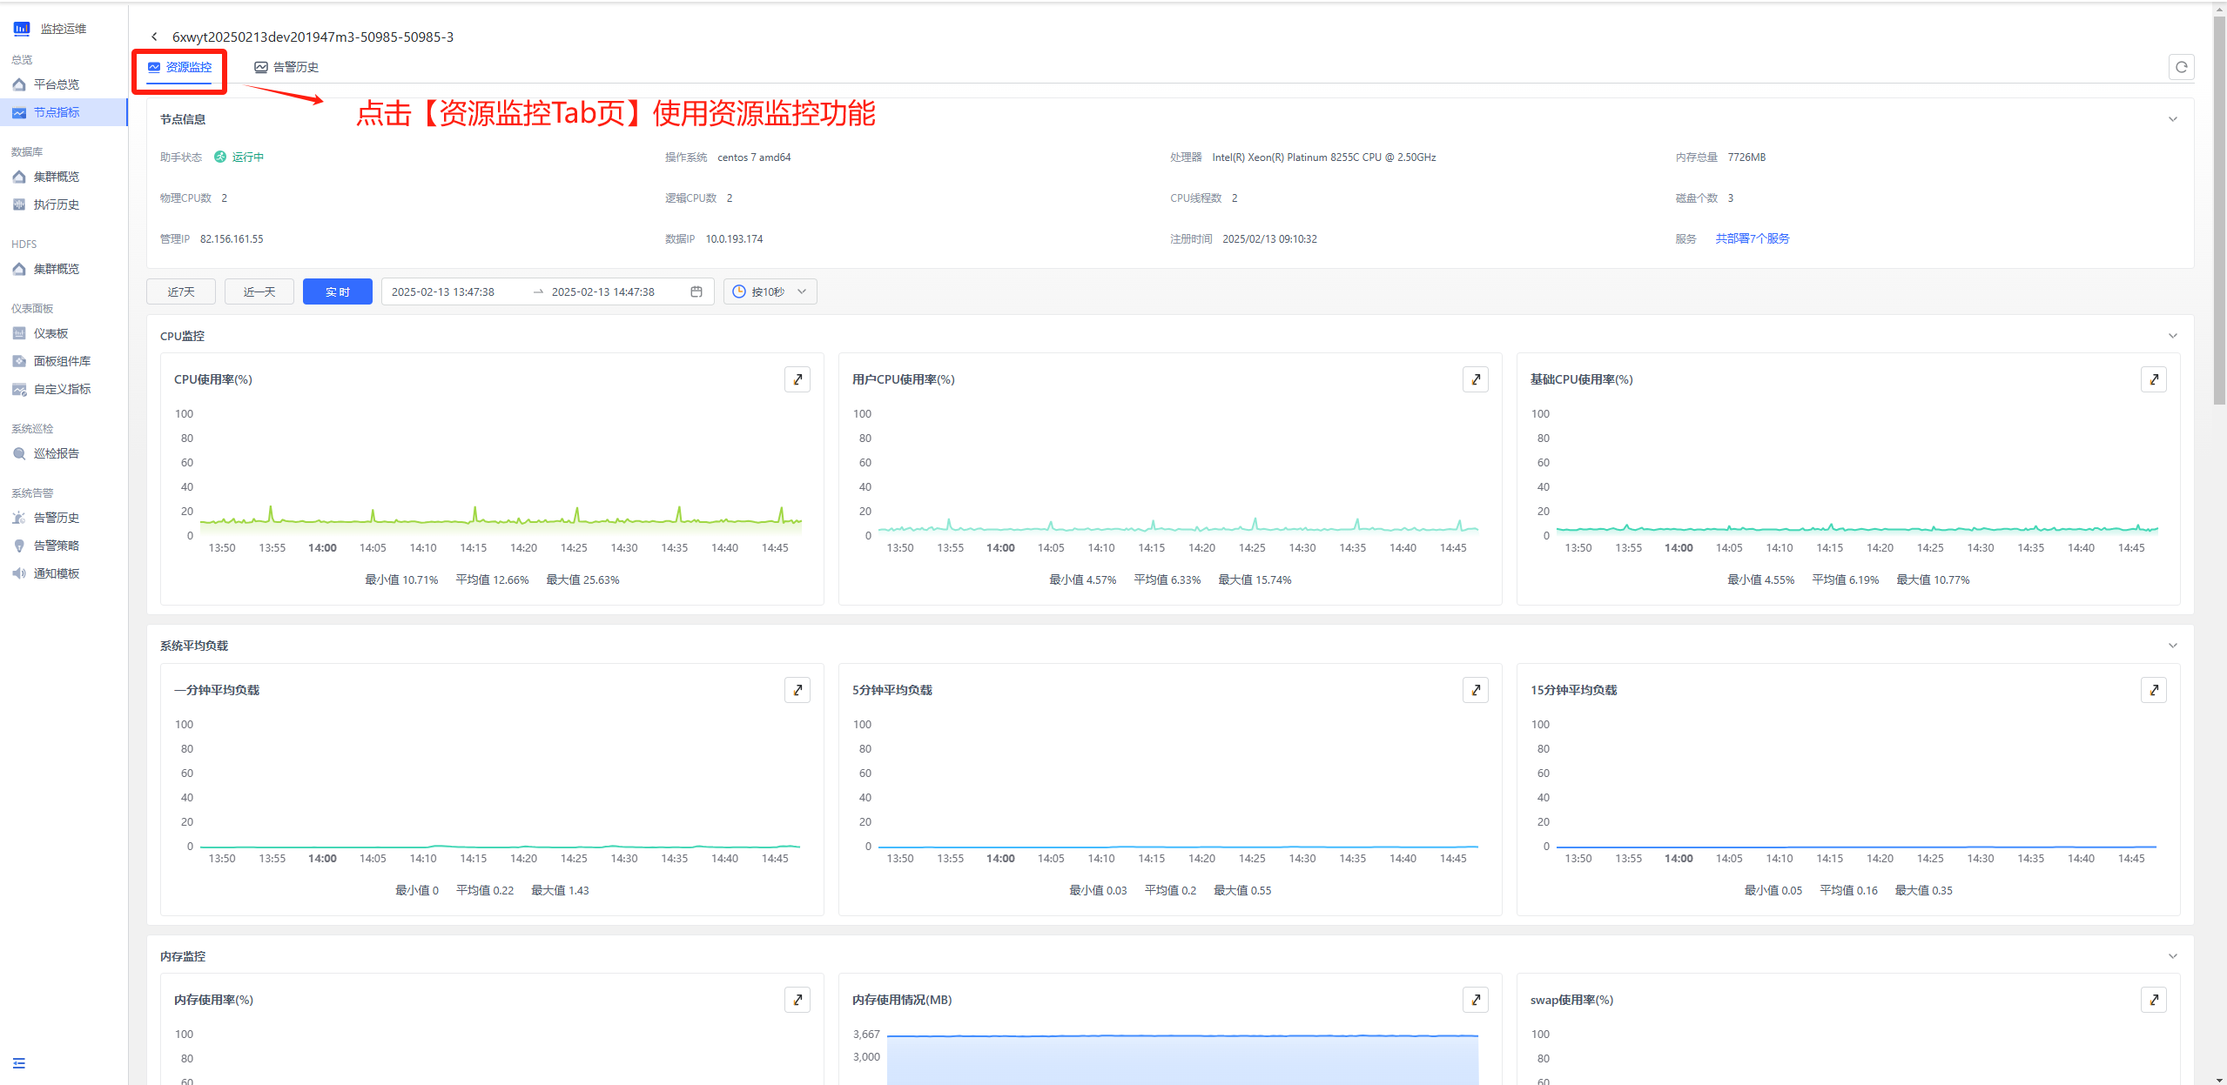Image resolution: width=2227 pixels, height=1085 pixels.
Task: Open the 按10秒 interval dropdown
Action: (770, 291)
